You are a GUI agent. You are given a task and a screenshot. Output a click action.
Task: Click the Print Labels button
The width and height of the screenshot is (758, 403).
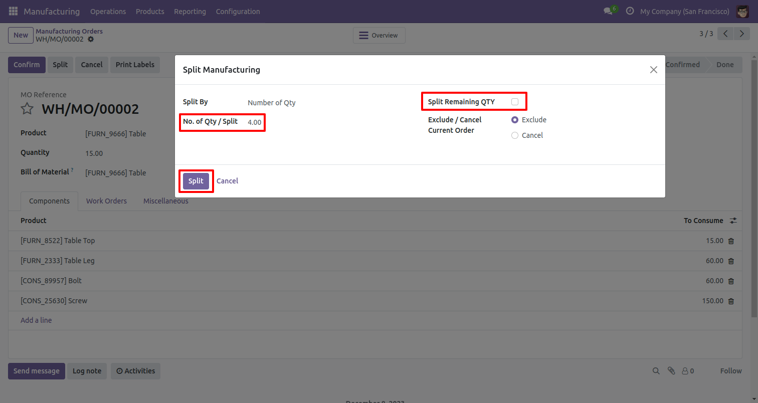pos(135,65)
